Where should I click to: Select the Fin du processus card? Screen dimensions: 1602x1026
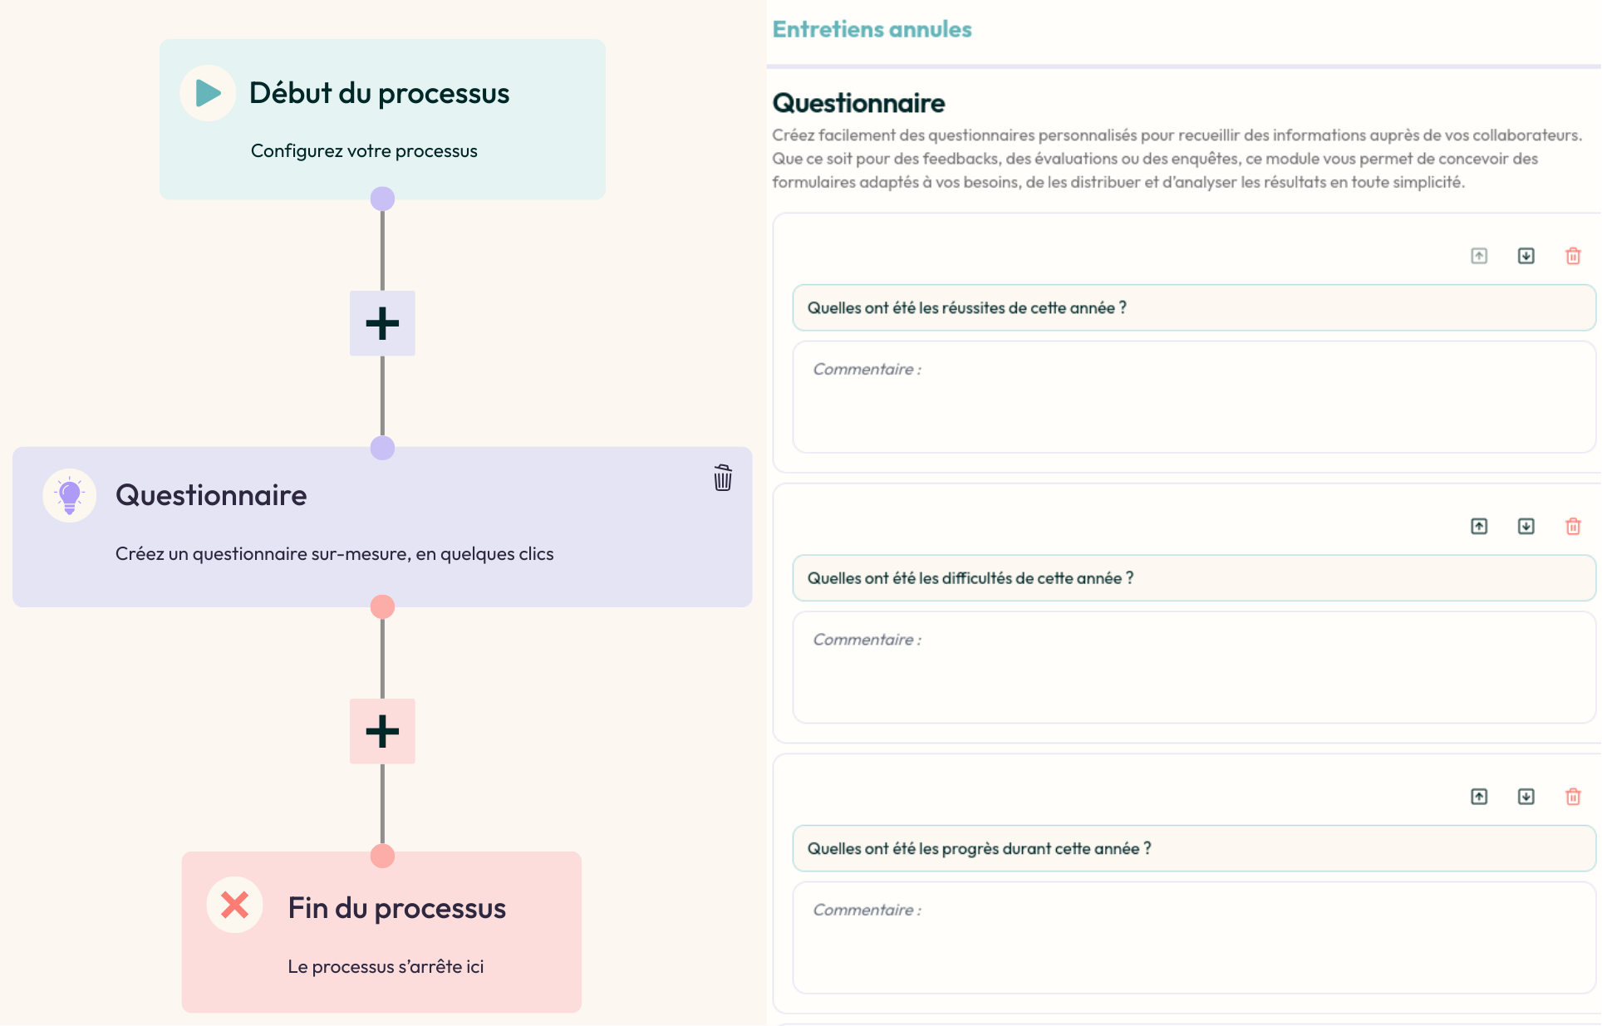point(381,932)
